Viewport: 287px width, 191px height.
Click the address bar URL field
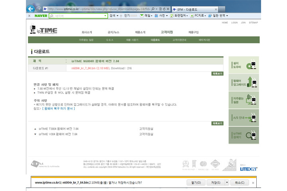coord(99,9)
